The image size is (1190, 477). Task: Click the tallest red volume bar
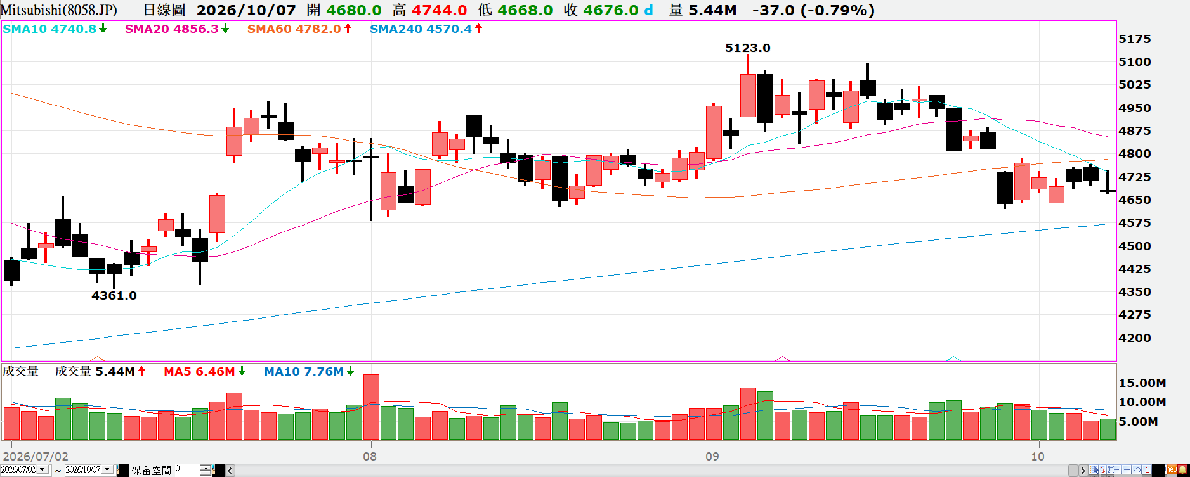coord(371,407)
